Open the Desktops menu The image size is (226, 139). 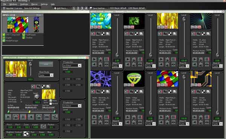[24, 4]
